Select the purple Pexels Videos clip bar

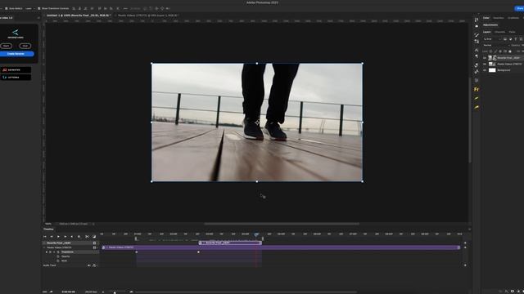(281, 247)
